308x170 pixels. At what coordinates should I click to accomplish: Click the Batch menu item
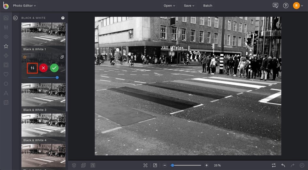pos(208,6)
